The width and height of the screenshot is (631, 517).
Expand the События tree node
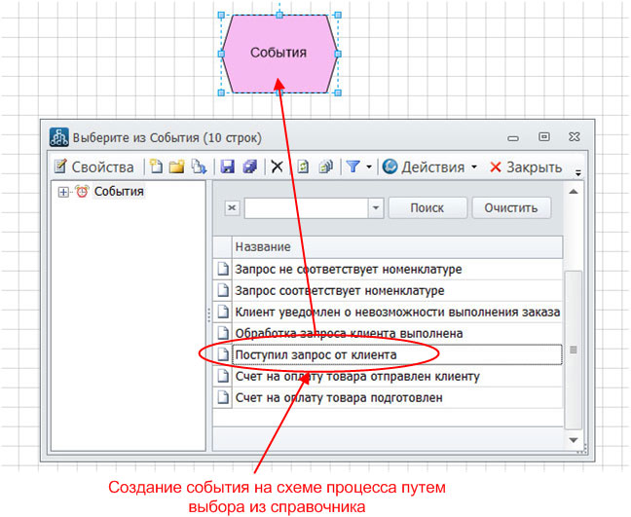64,192
